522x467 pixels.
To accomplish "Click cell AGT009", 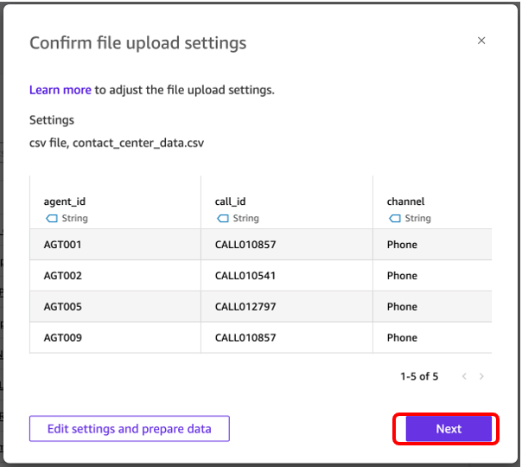I will click(x=115, y=337).
